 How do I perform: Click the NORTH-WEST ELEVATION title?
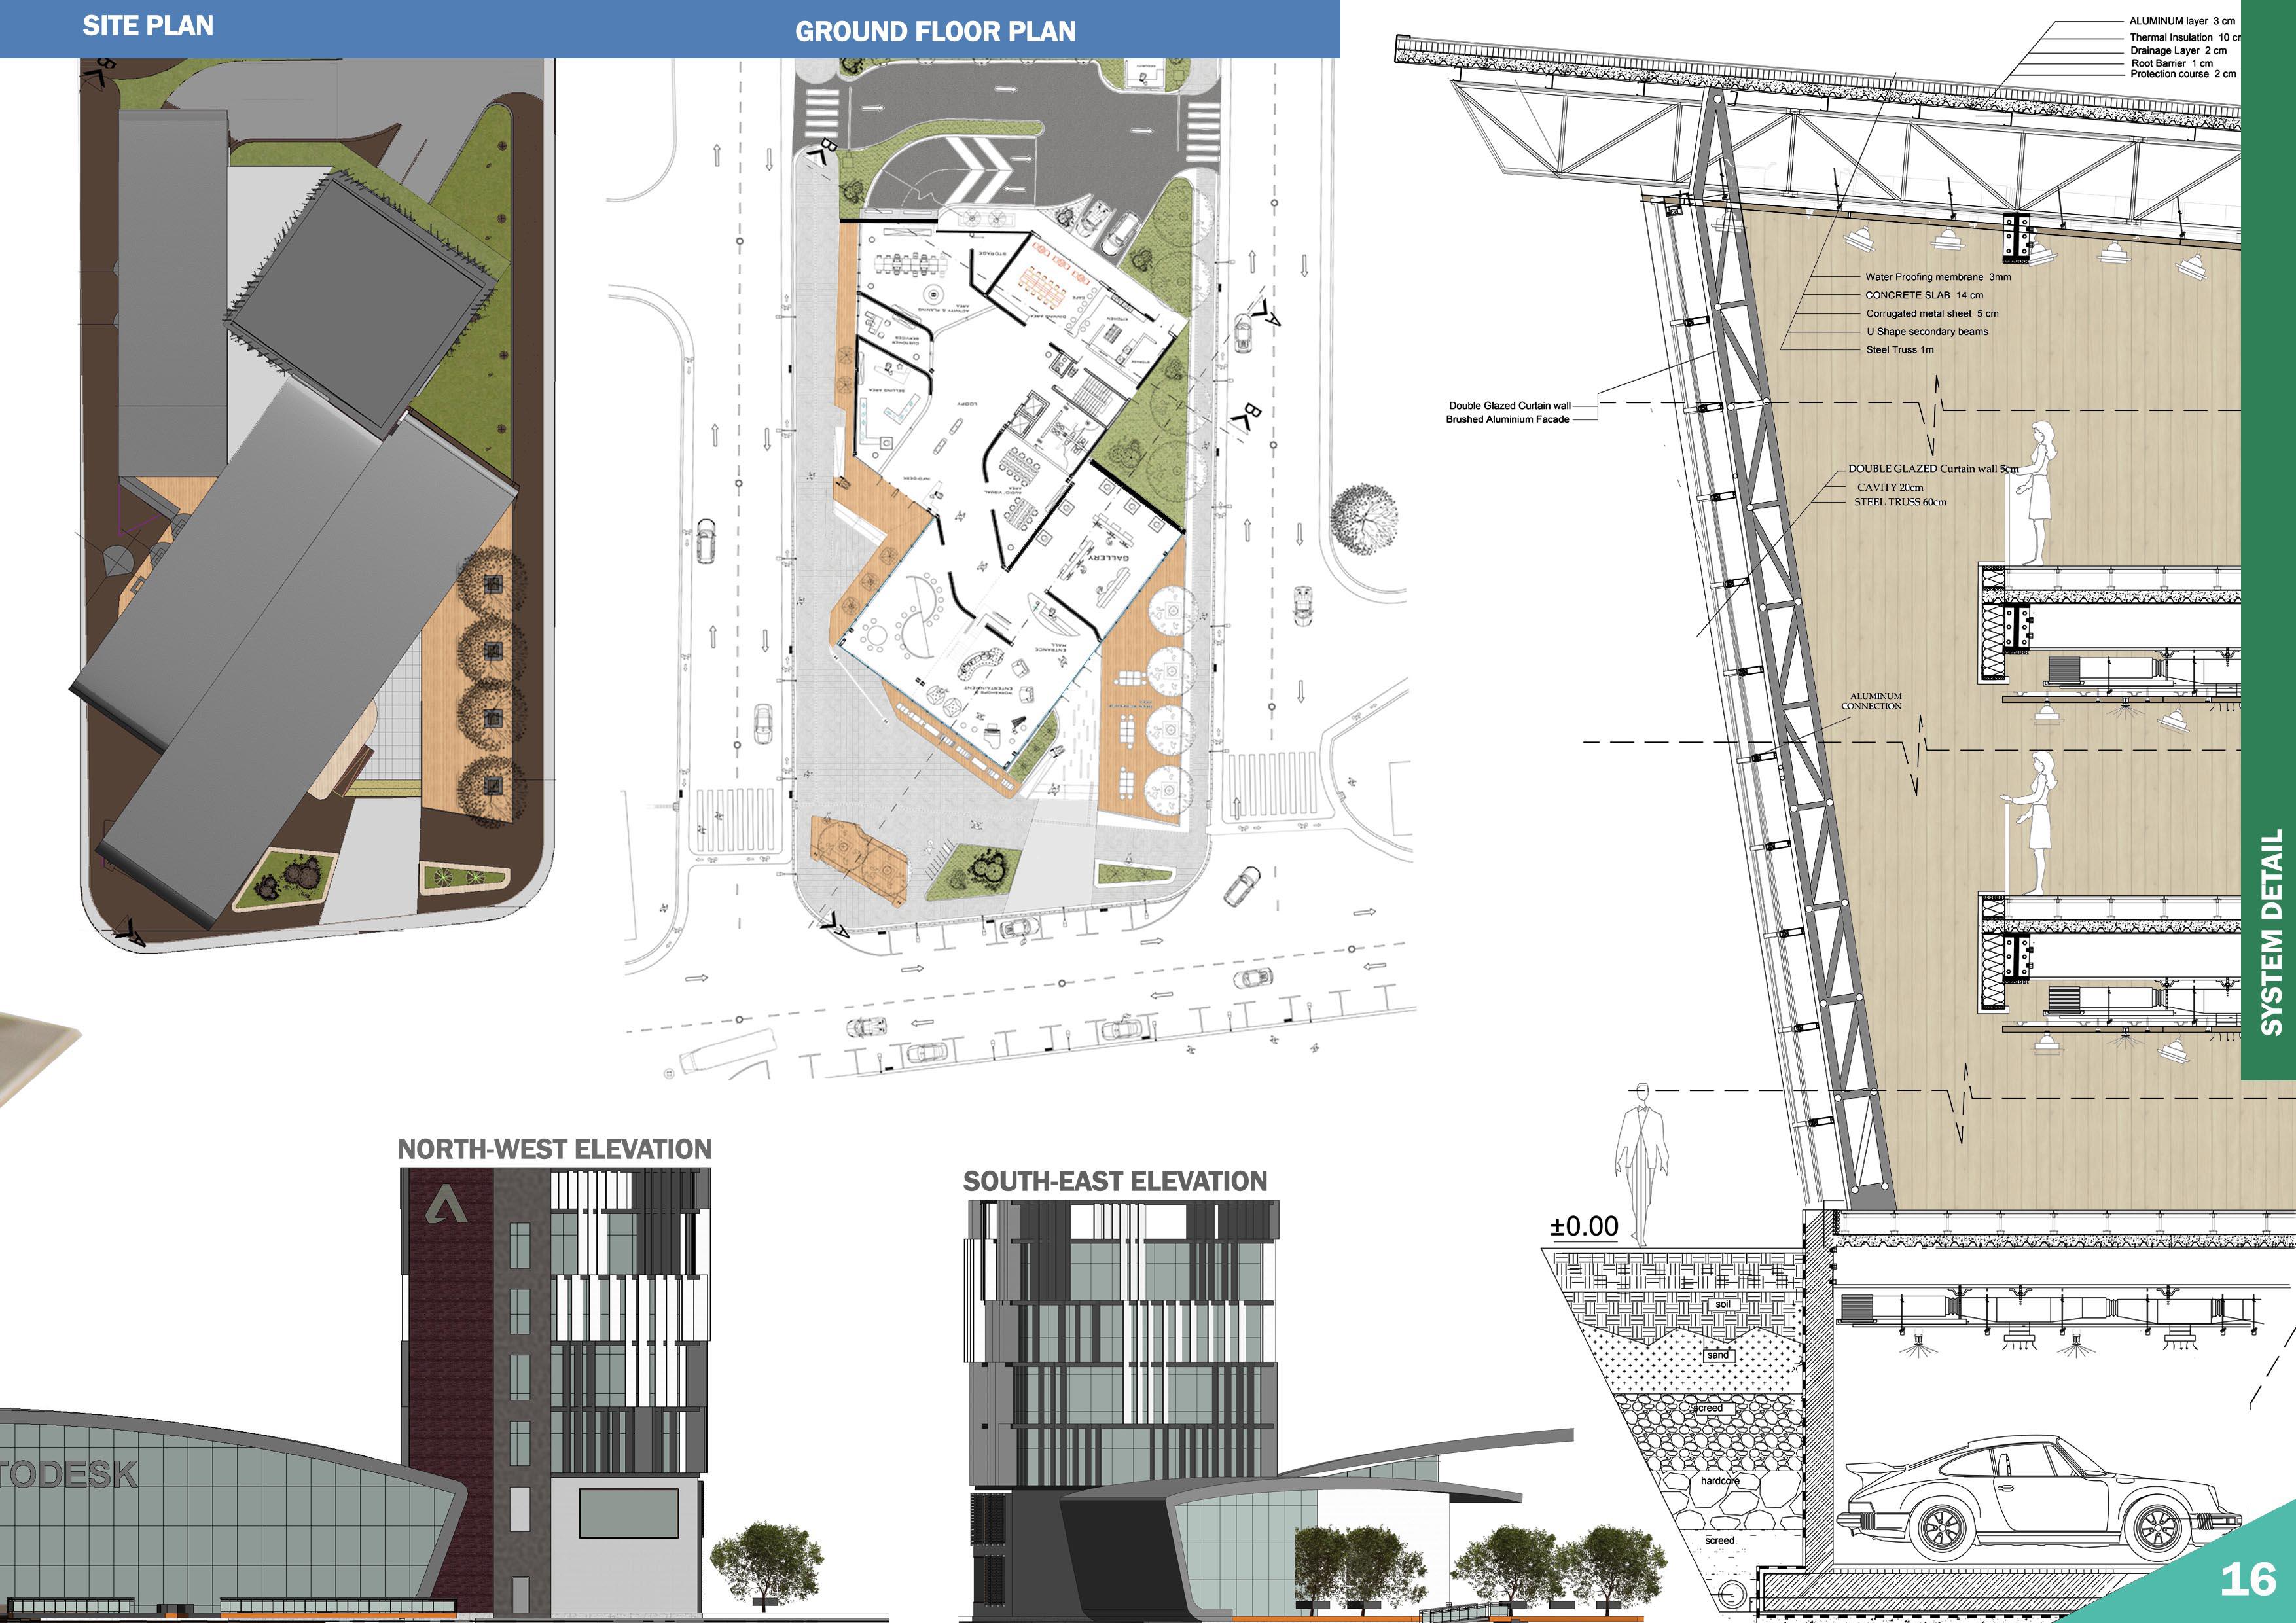pos(554,1149)
